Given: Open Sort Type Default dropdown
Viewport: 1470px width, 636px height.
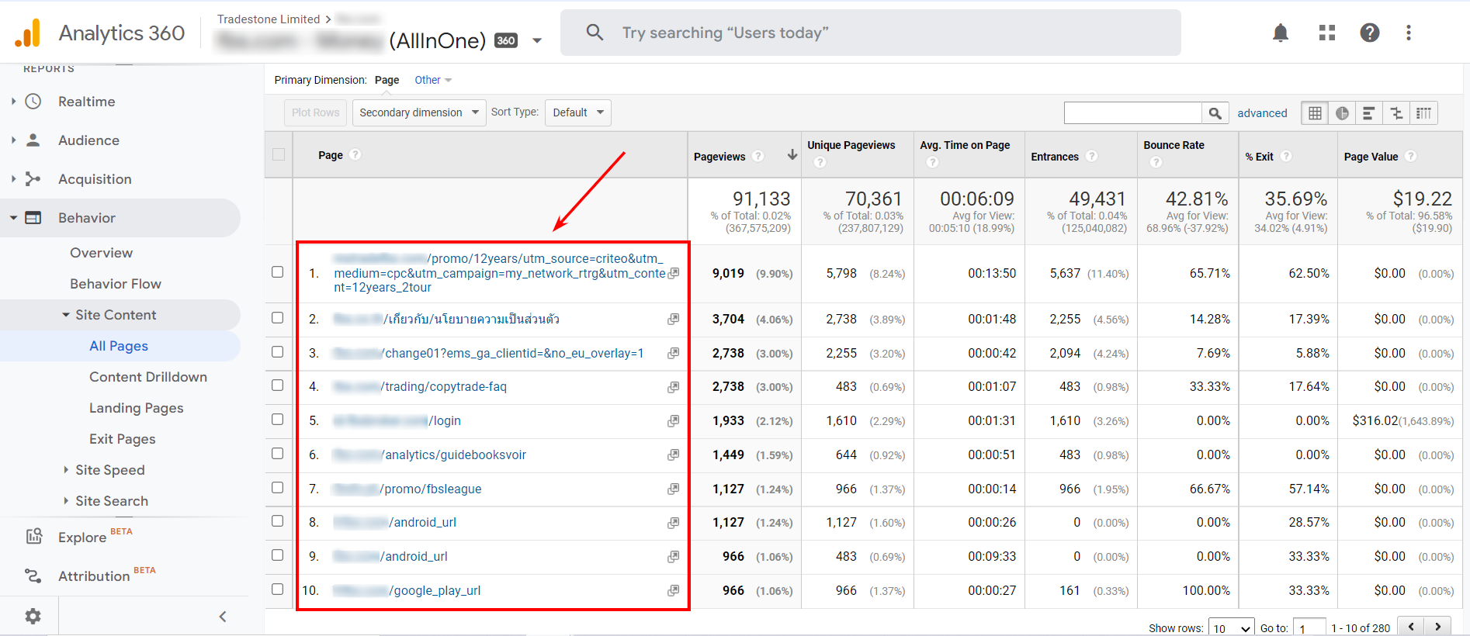Looking at the screenshot, I should (578, 112).
